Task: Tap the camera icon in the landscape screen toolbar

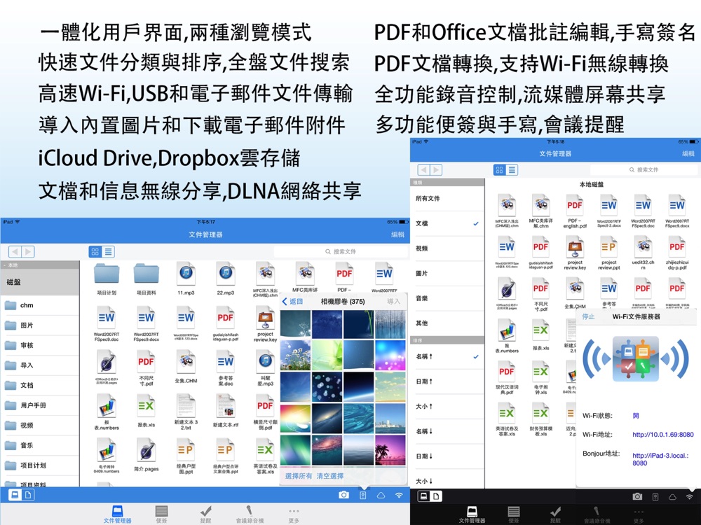Action: [x=343, y=495]
